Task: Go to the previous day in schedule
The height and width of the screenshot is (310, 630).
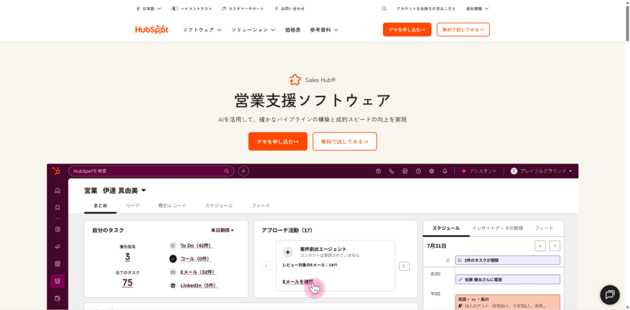Action: 540,246
